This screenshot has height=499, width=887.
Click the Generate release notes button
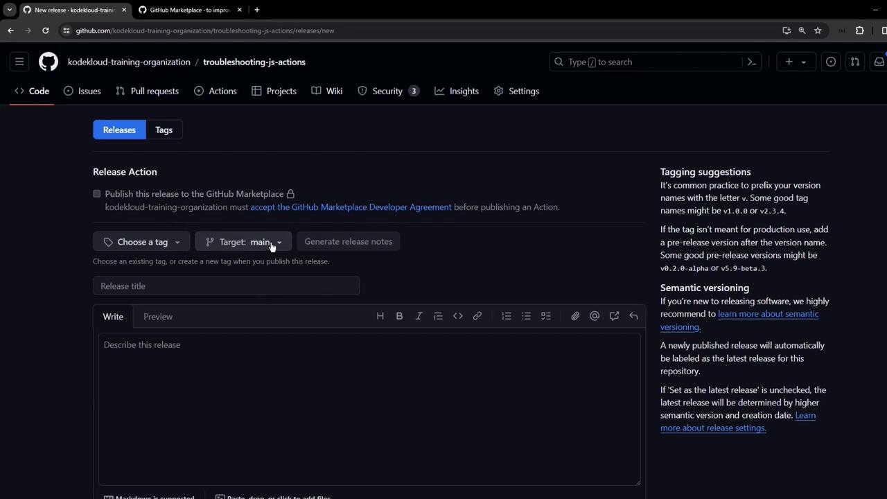click(349, 242)
